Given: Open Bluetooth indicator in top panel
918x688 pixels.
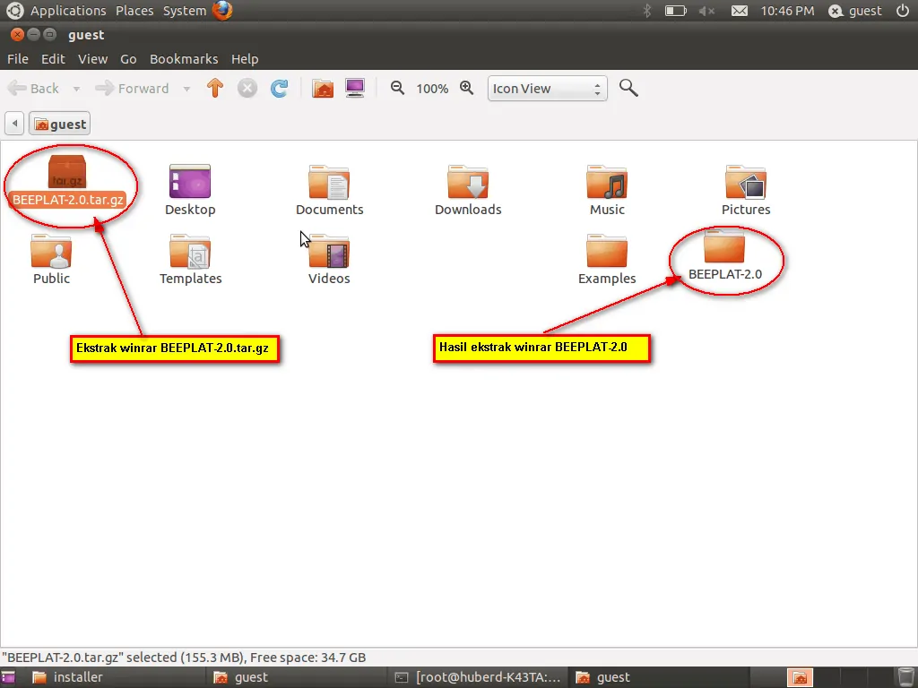Looking at the screenshot, I should coord(647,11).
